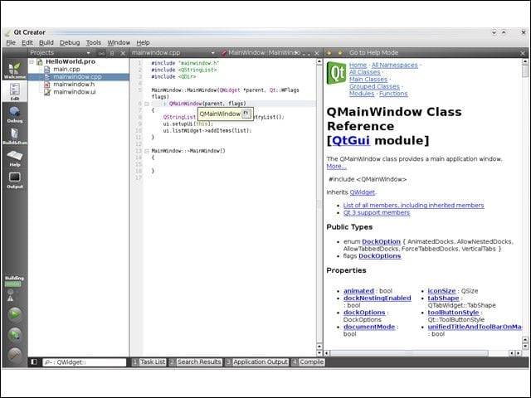Image resolution: width=531 pixels, height=398 pixels.
Task: Go forward in help viewer navigation
Action: point(340,53)
